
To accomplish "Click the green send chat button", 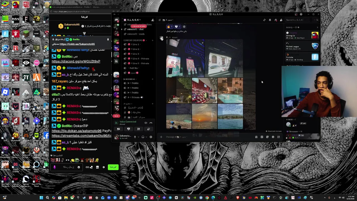I will pos(113,167).
